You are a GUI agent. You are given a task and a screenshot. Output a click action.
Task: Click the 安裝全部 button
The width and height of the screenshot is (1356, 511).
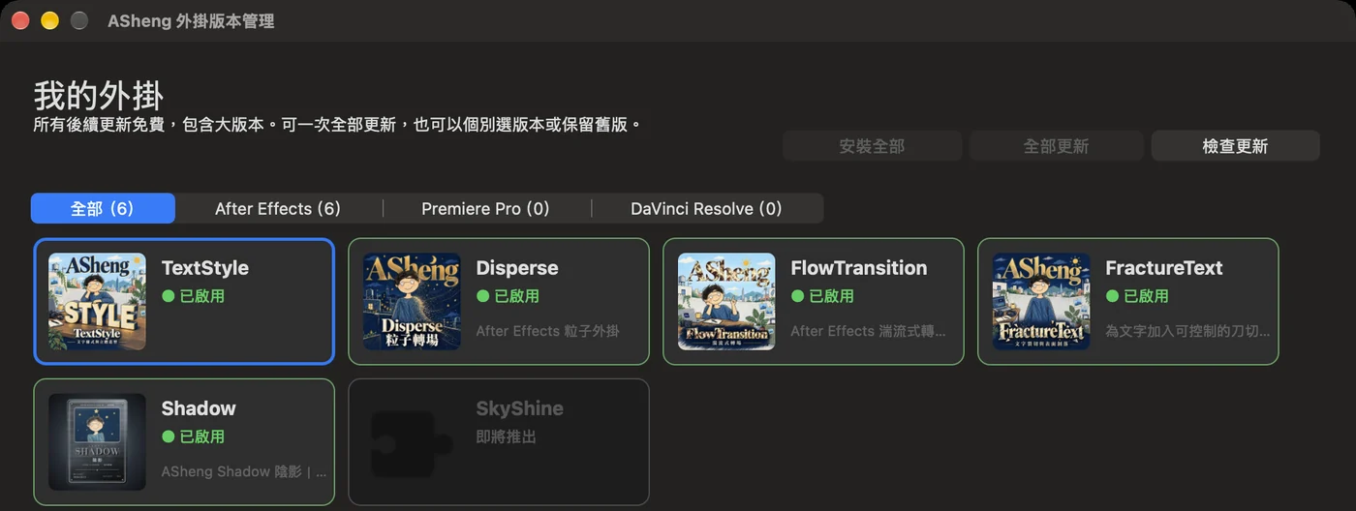[x=872, y=146]
